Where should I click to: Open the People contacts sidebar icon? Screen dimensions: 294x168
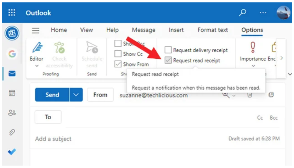(12, 113)
